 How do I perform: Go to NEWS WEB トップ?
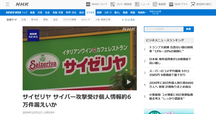coord(16,13)
